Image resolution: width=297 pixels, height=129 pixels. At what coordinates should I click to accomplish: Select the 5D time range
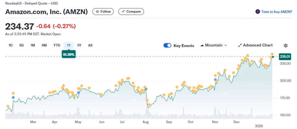pyautogui.click(x=21, y=45)
